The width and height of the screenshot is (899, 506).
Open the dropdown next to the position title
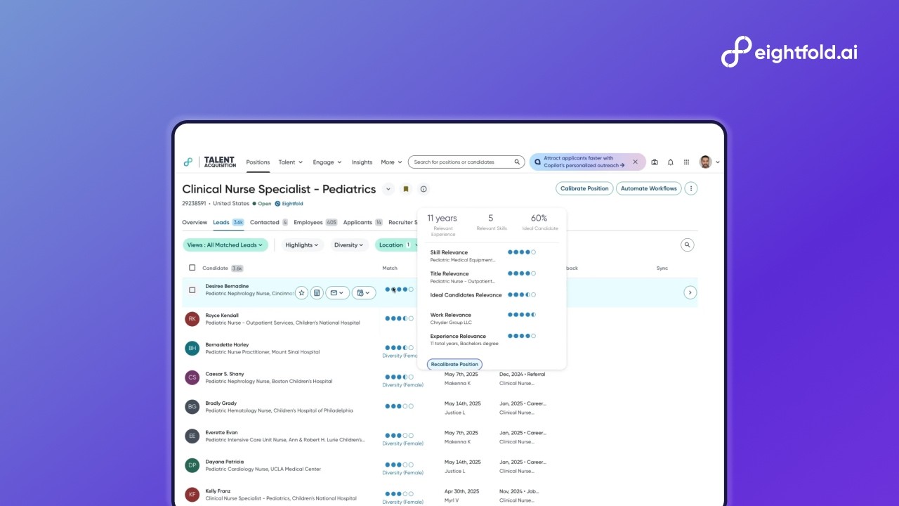click(x=388, y=189)
